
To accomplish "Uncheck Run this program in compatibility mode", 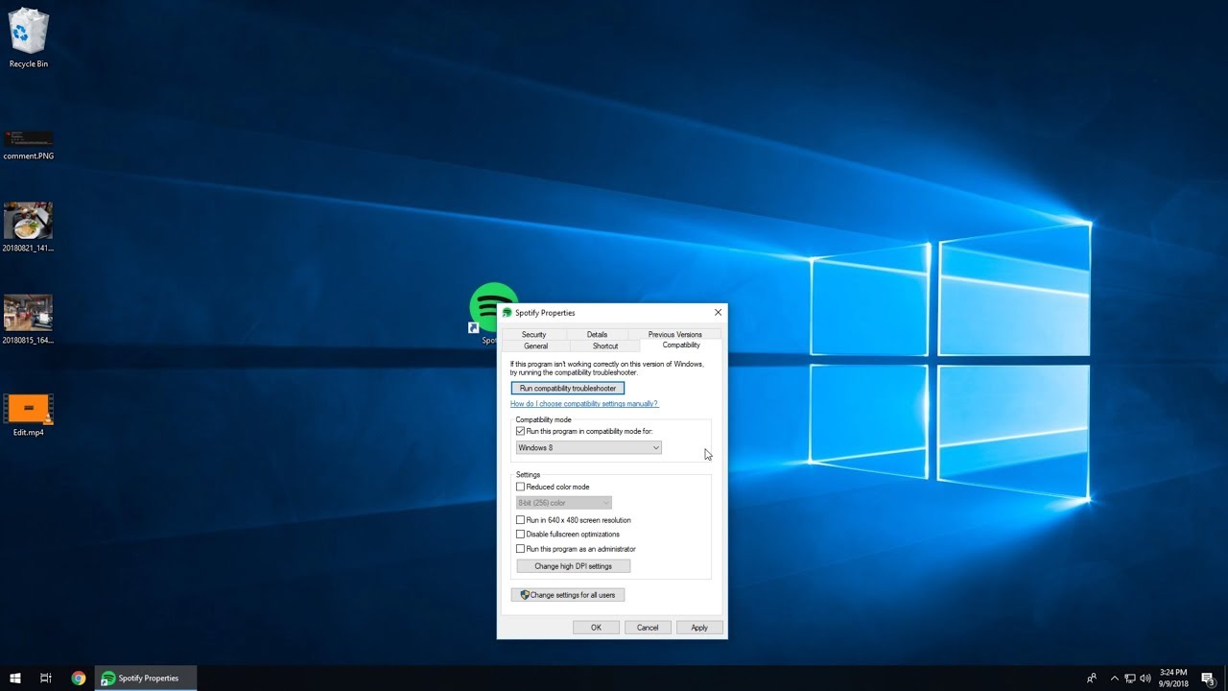I will pos(521,431).
